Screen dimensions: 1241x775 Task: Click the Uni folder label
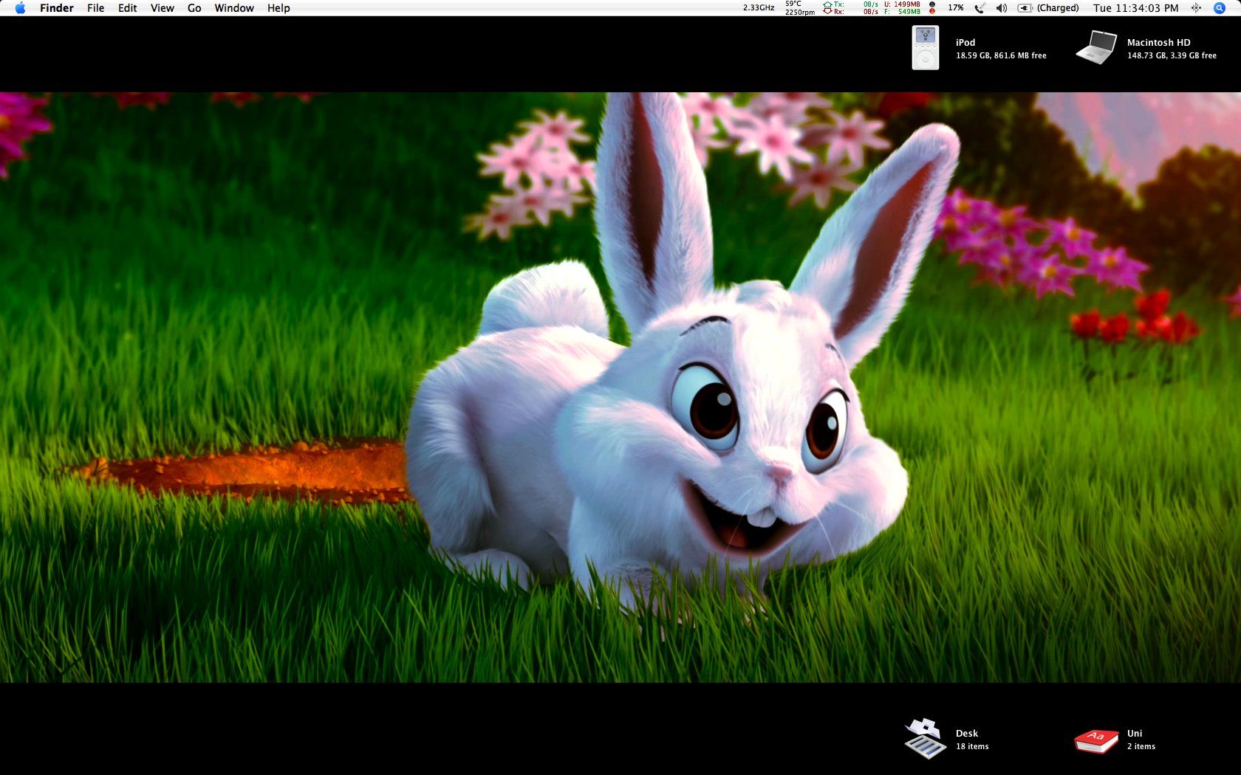click(x=1135, y=734)
